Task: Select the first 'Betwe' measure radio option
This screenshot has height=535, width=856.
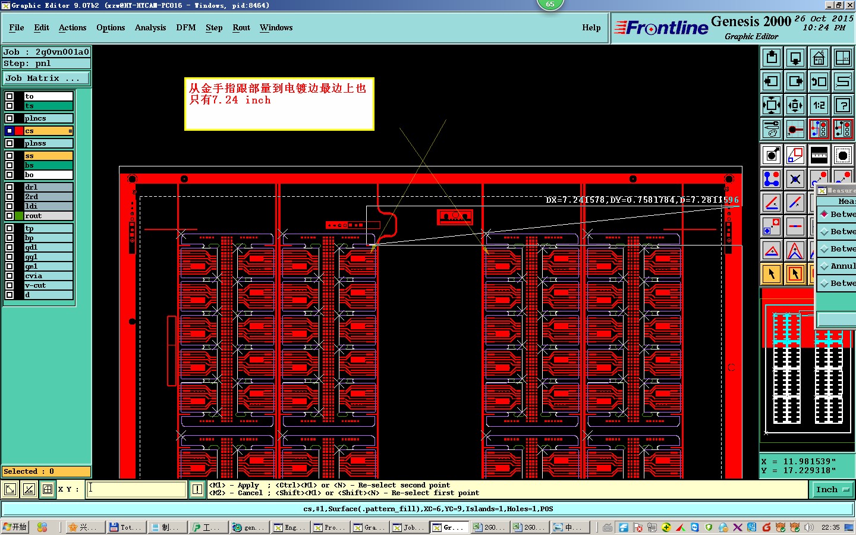Action: pos(824,214)
